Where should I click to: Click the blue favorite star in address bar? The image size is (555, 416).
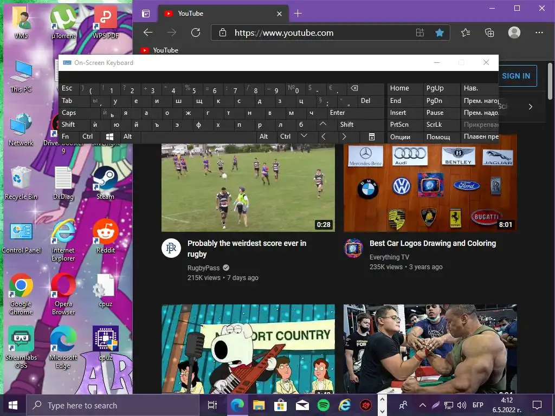tap(439, 33)
